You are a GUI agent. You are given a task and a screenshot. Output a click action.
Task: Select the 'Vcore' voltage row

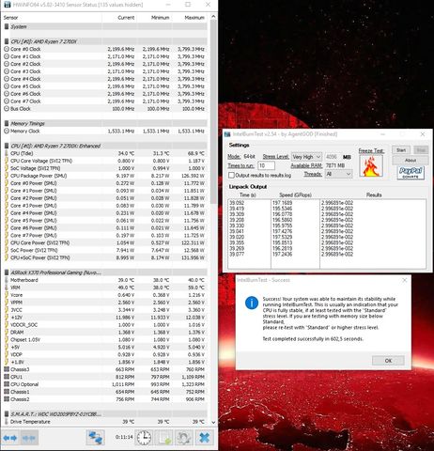pyautogui.click(x=105, y=295)
